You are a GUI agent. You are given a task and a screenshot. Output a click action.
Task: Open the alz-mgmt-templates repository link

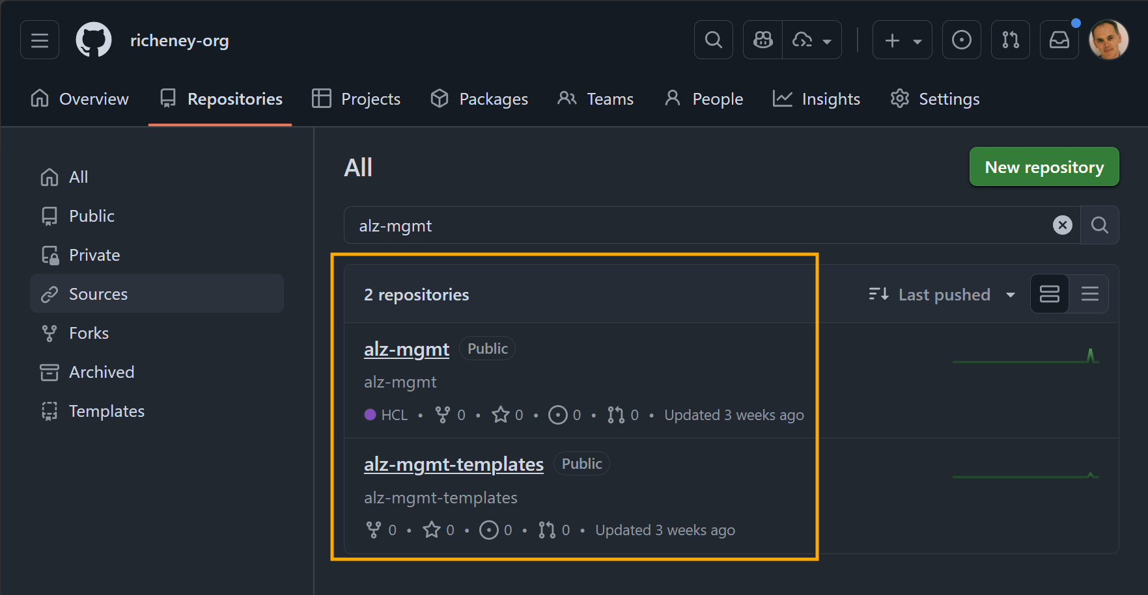point(453,464)
